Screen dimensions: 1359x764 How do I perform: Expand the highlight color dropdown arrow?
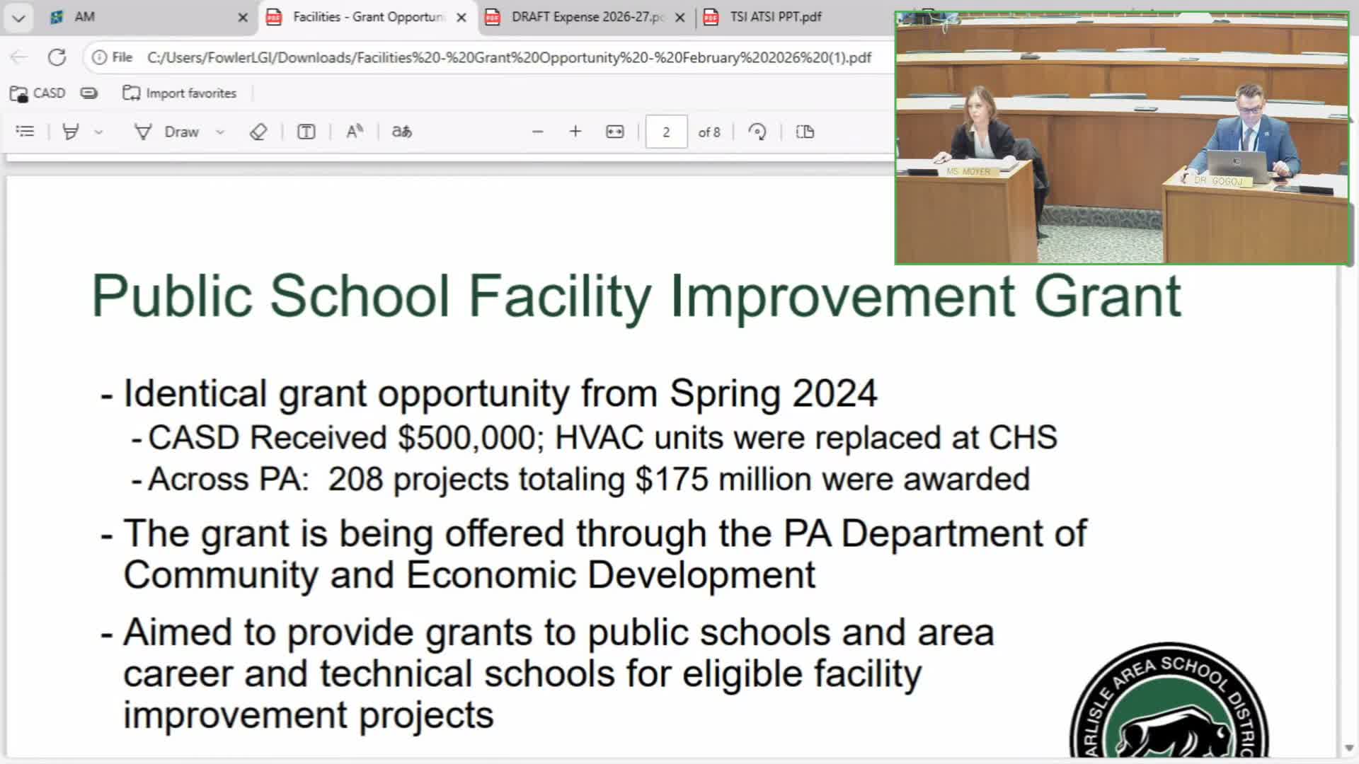click(98, 132)
